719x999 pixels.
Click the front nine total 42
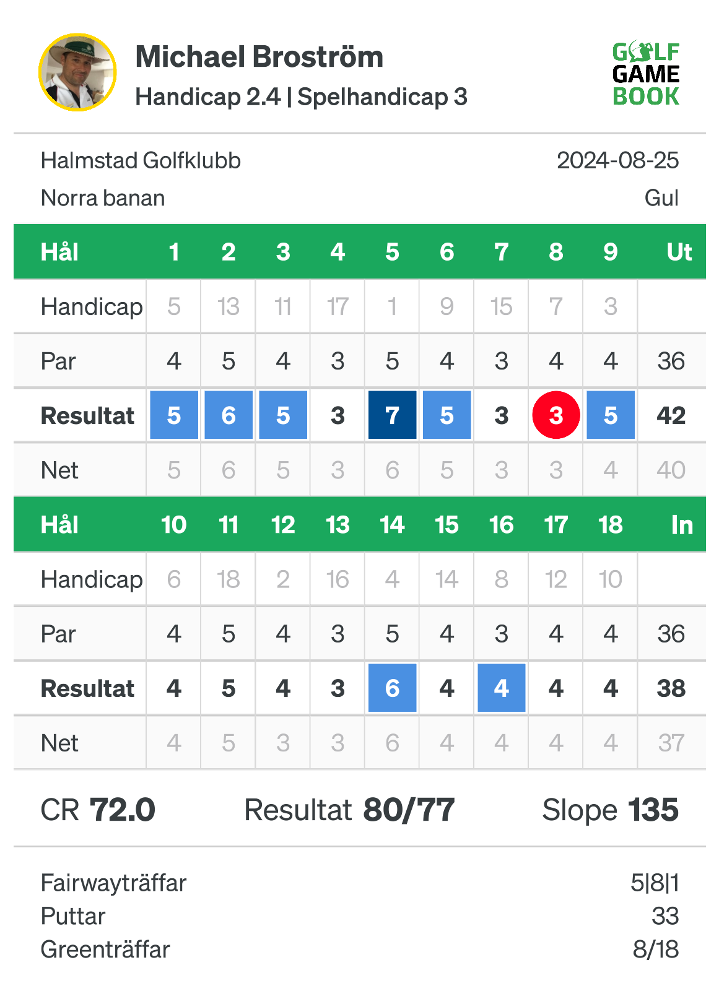tap(671, 415)
